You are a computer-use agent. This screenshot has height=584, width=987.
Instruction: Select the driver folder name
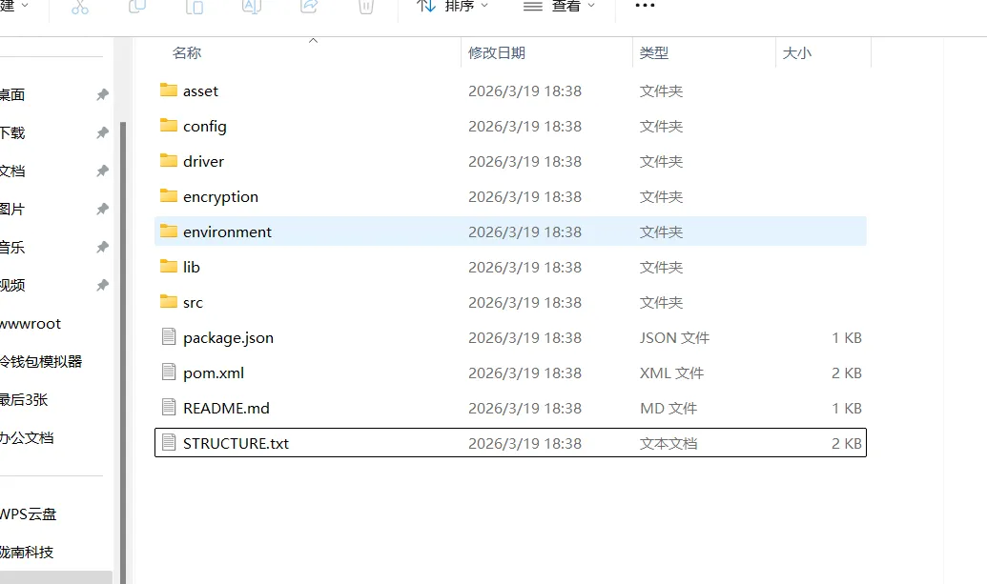(203, 162)
